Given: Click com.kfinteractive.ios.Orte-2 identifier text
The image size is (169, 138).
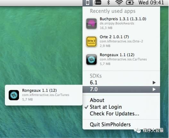Looking at the screenshot, I should [121, 41].
